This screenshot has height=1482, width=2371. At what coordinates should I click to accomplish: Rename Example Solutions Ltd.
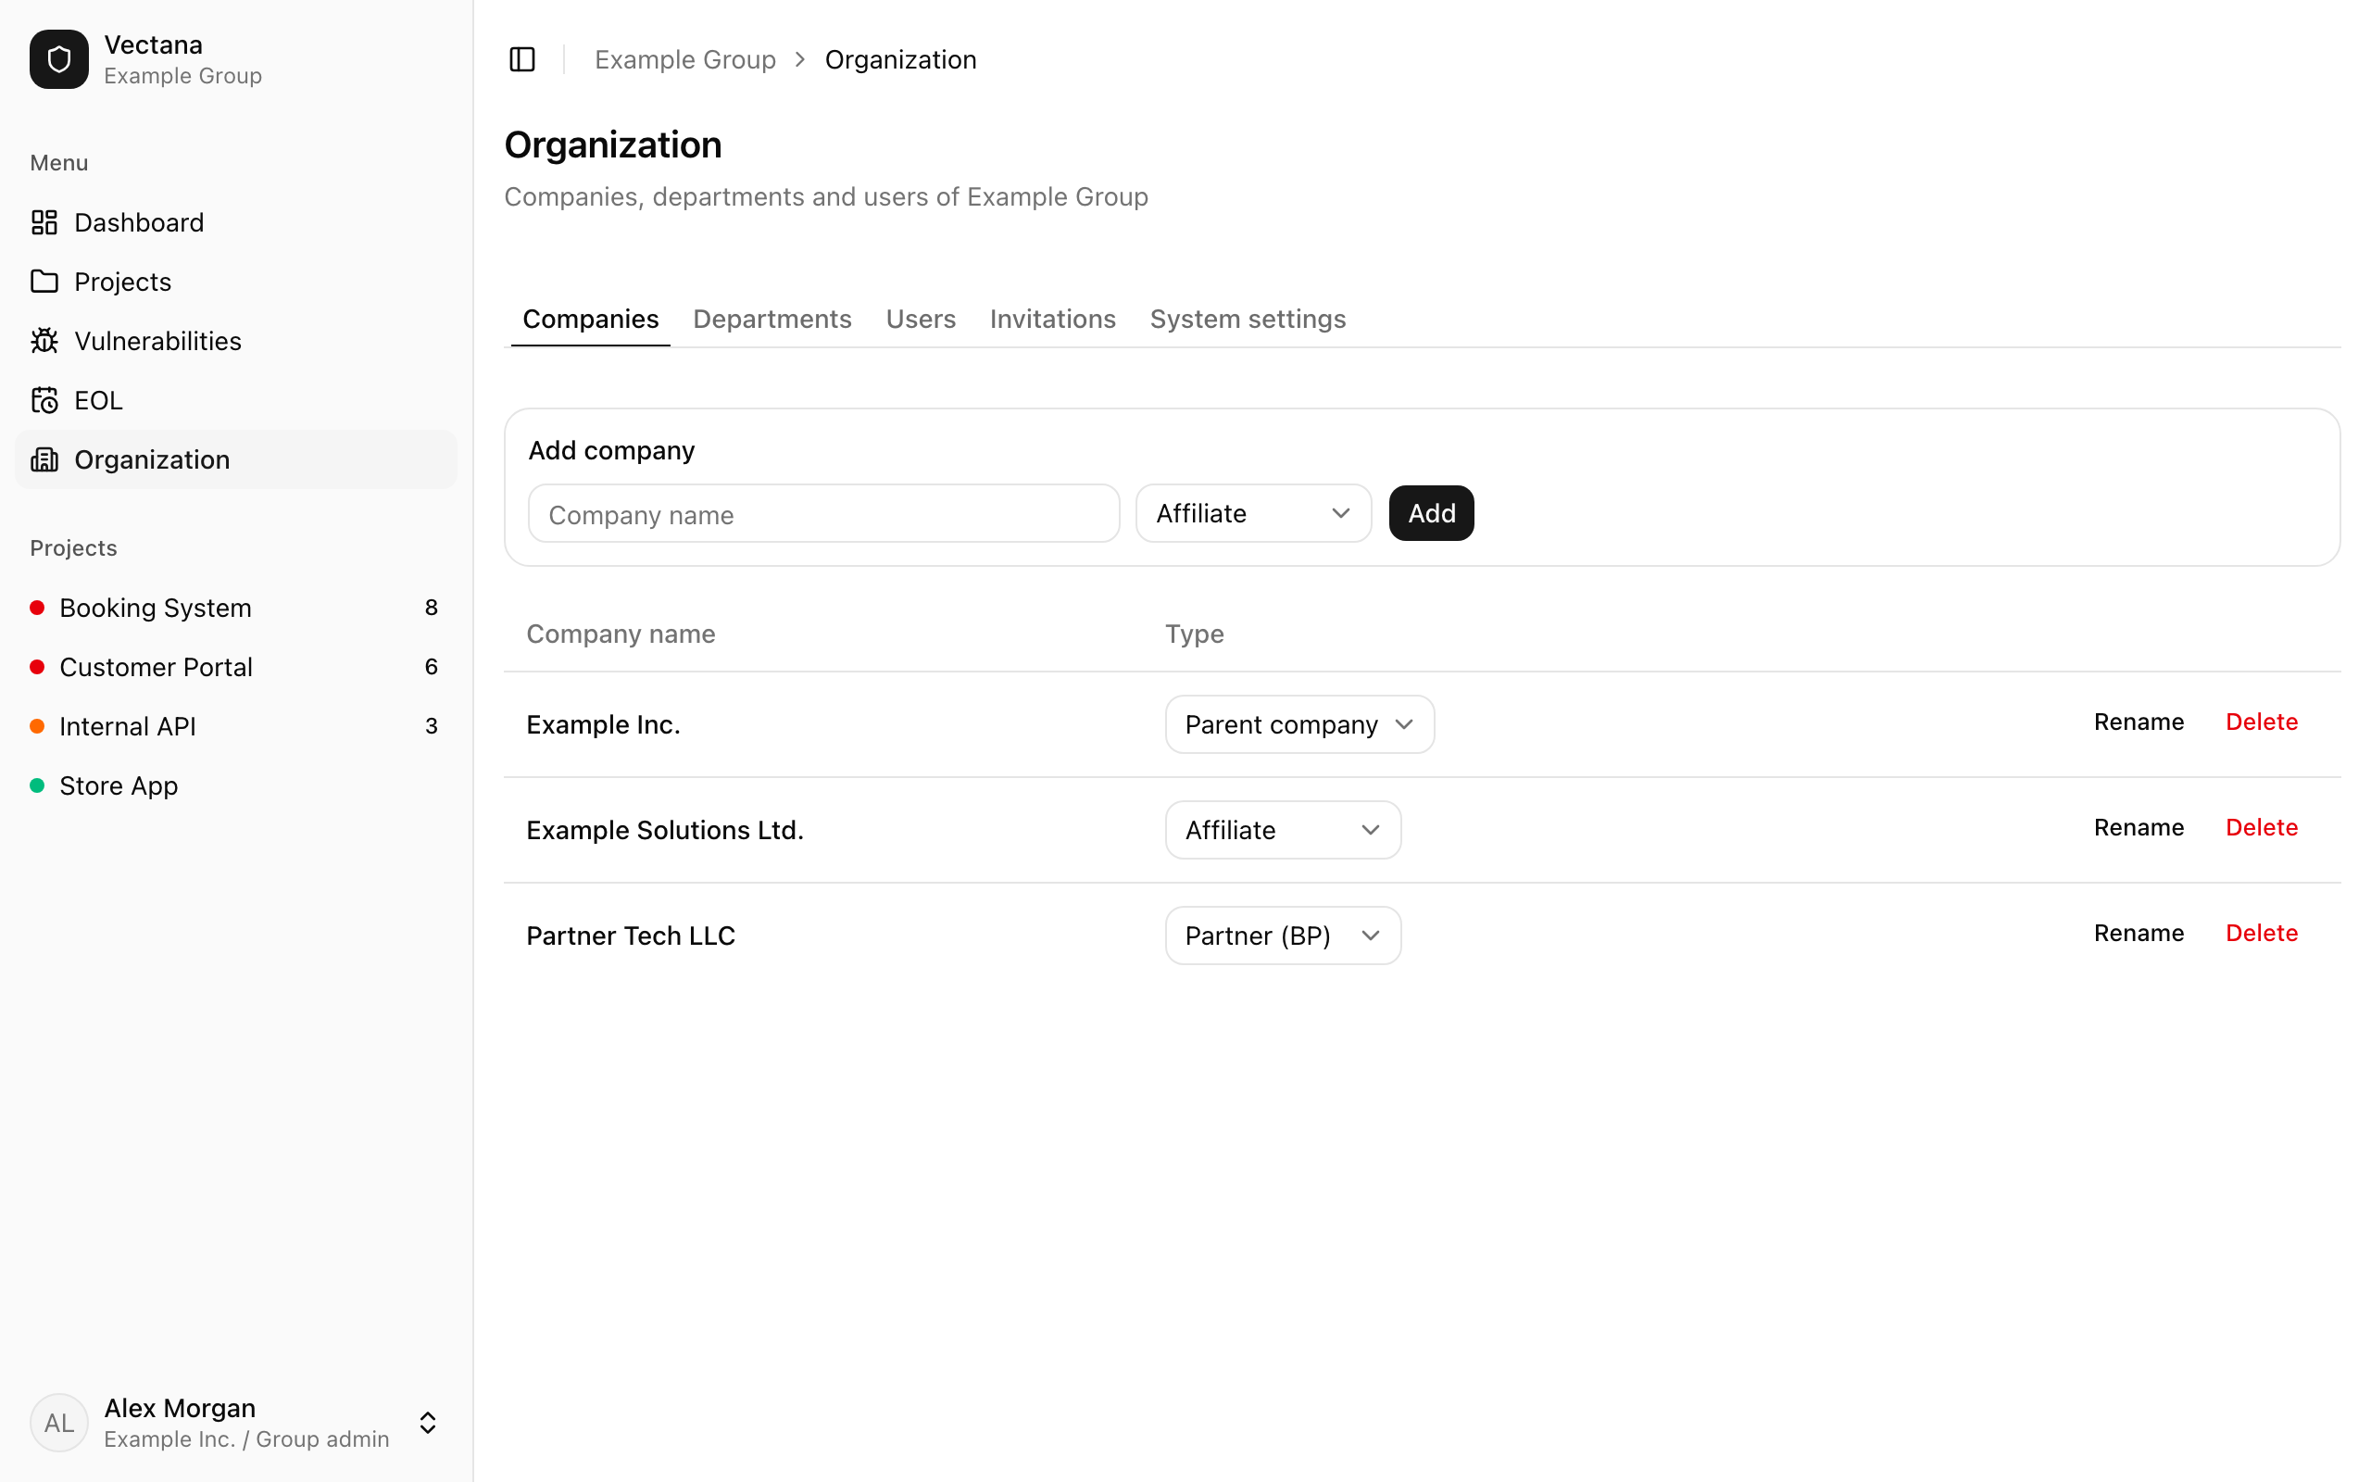[x=2139, y=827]
